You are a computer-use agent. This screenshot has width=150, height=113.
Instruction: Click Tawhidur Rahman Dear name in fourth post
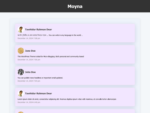[38, 93]
